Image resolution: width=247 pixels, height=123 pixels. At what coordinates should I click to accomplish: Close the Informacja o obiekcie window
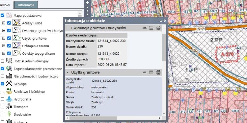click(165, 21)
